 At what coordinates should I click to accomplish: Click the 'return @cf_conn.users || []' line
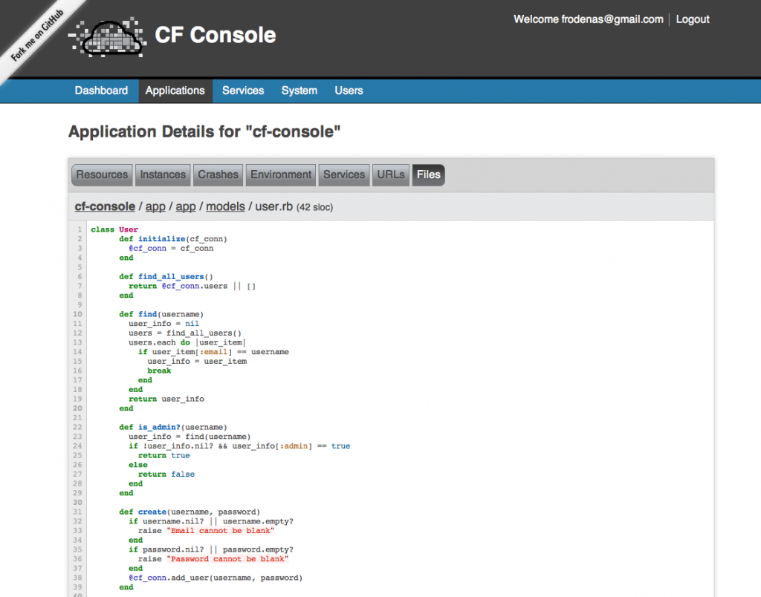click(192, 286)
